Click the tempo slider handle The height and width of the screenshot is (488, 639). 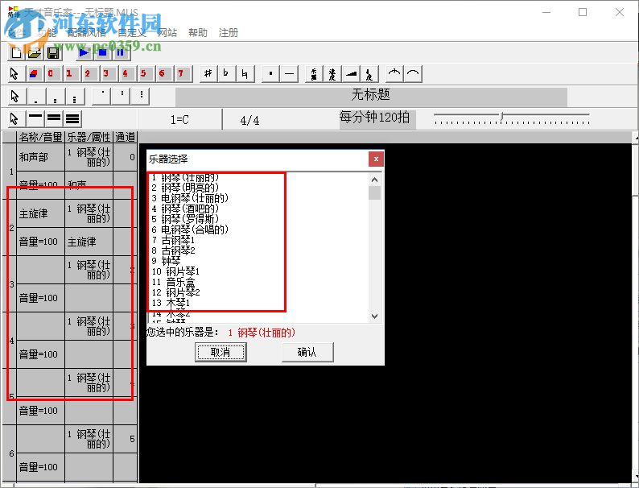tap(501, 116)
